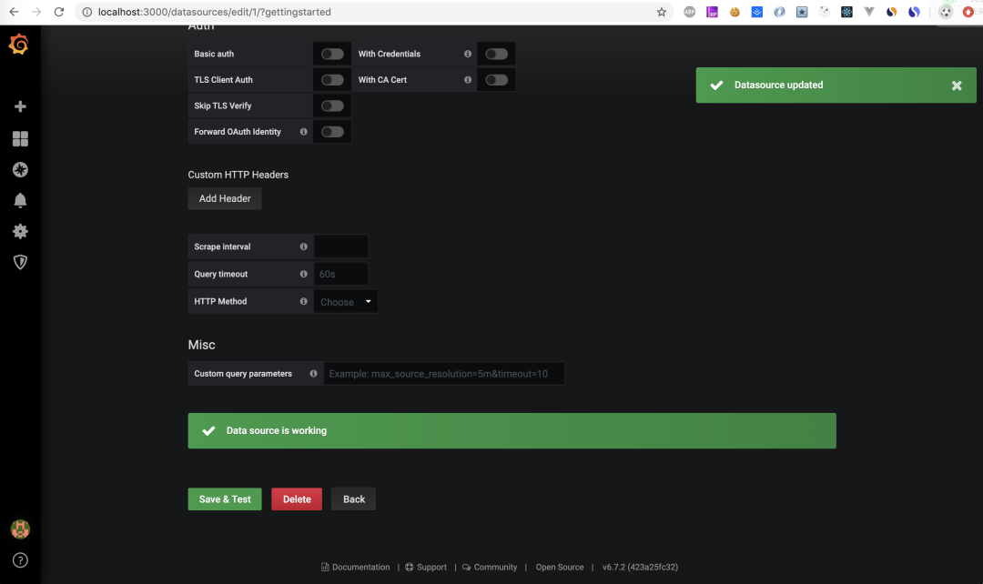Open the Configuration gear icon
This screenshot has width=983, height=584.
tap(20, 231)
